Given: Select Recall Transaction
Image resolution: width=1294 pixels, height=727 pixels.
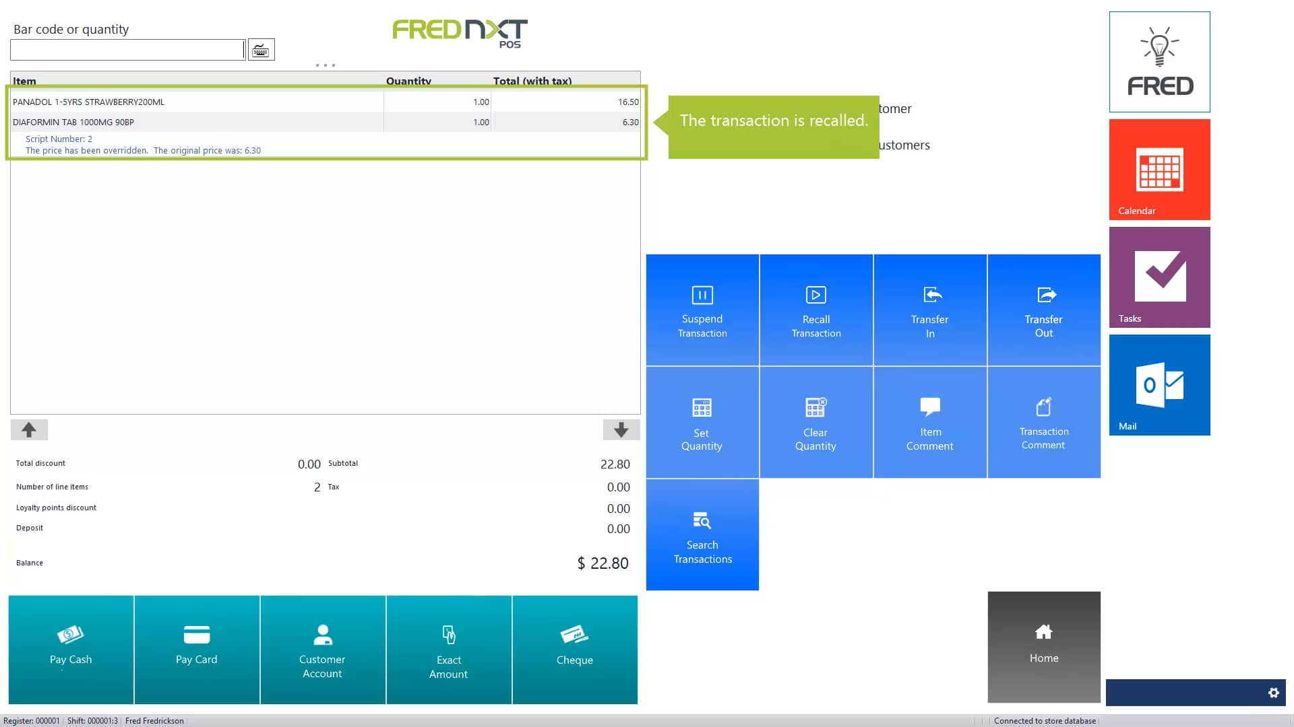Looking at the screenshot, I should pos(815,310).
